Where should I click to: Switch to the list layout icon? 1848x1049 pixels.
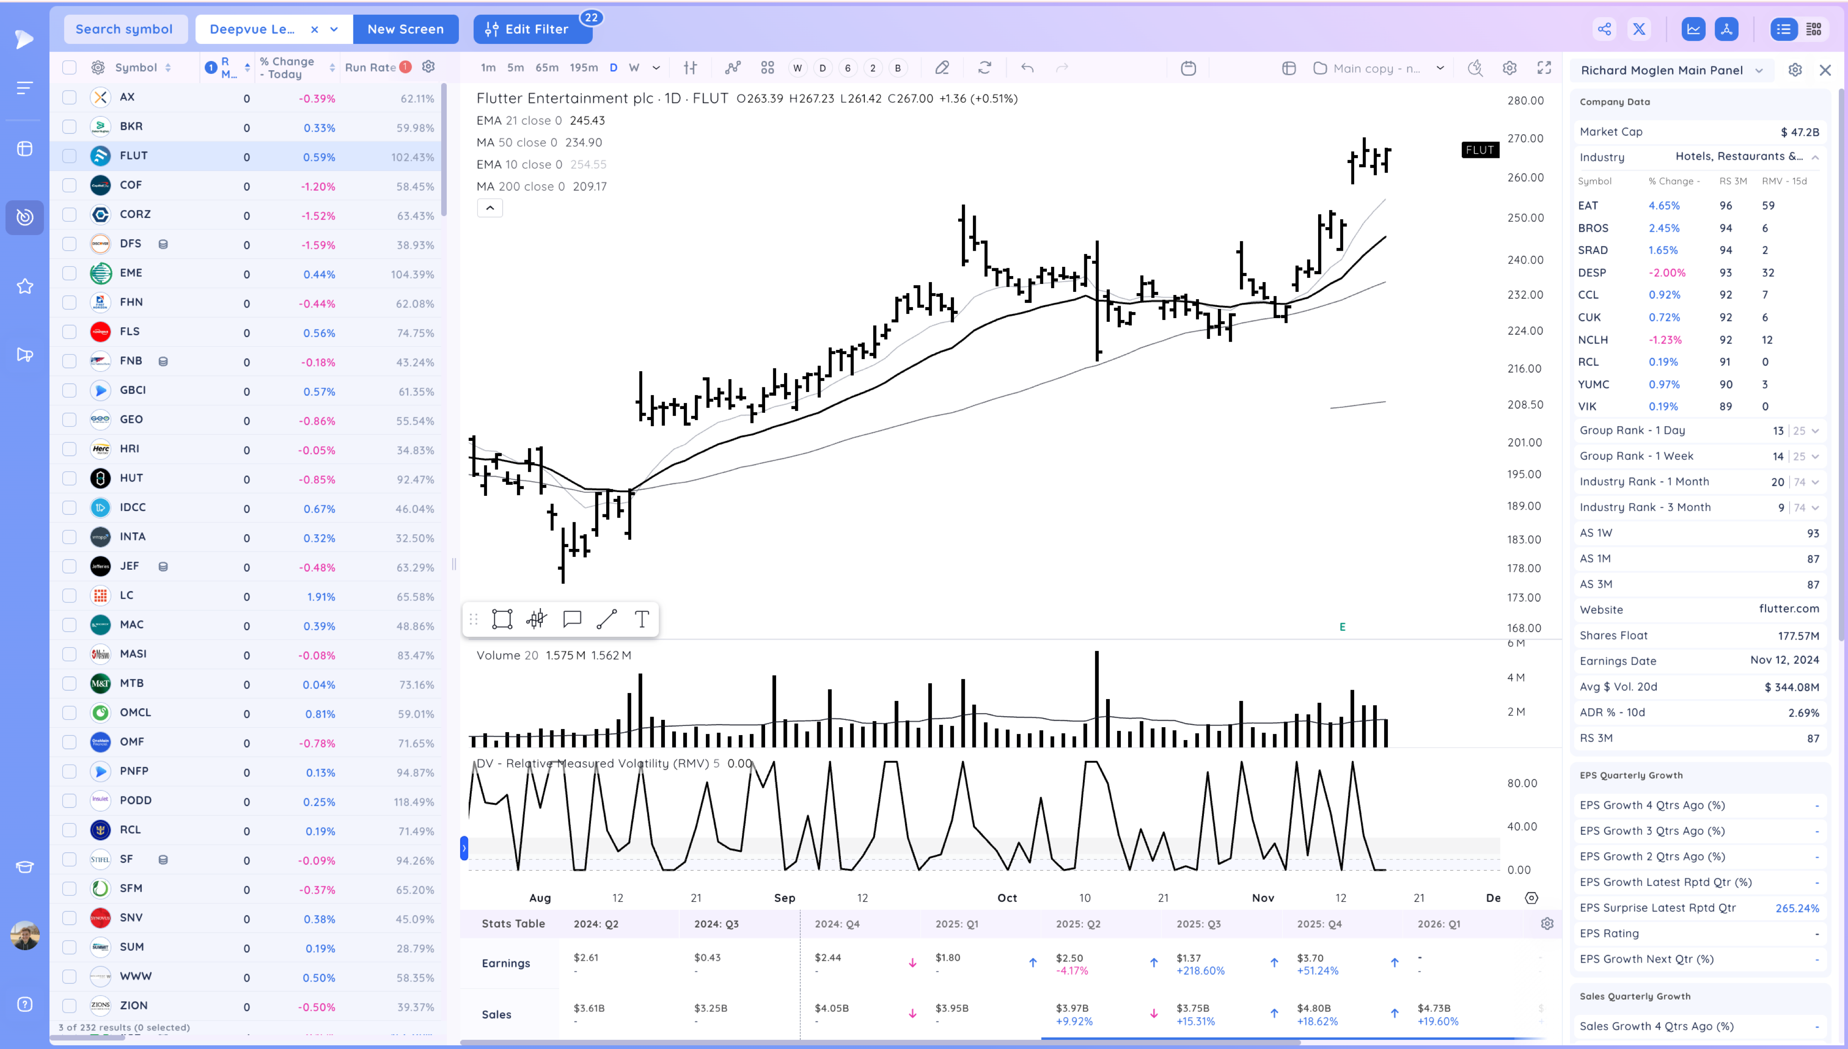pyautogui.click(x=1783, y=30)
